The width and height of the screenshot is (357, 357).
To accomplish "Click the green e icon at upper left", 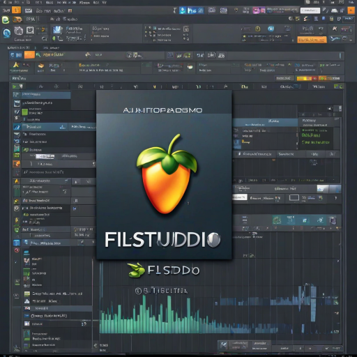I will click(6, 20).
